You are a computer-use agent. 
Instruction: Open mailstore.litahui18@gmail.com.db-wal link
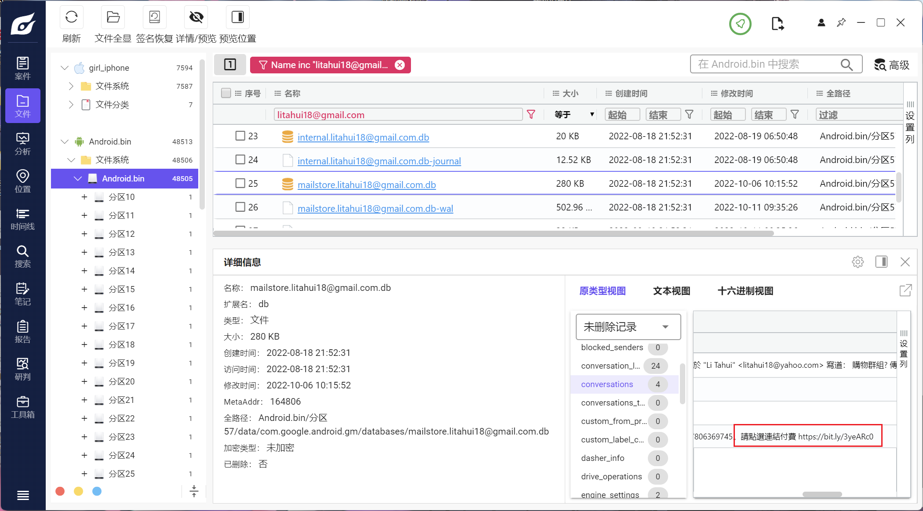click(375, 208)
